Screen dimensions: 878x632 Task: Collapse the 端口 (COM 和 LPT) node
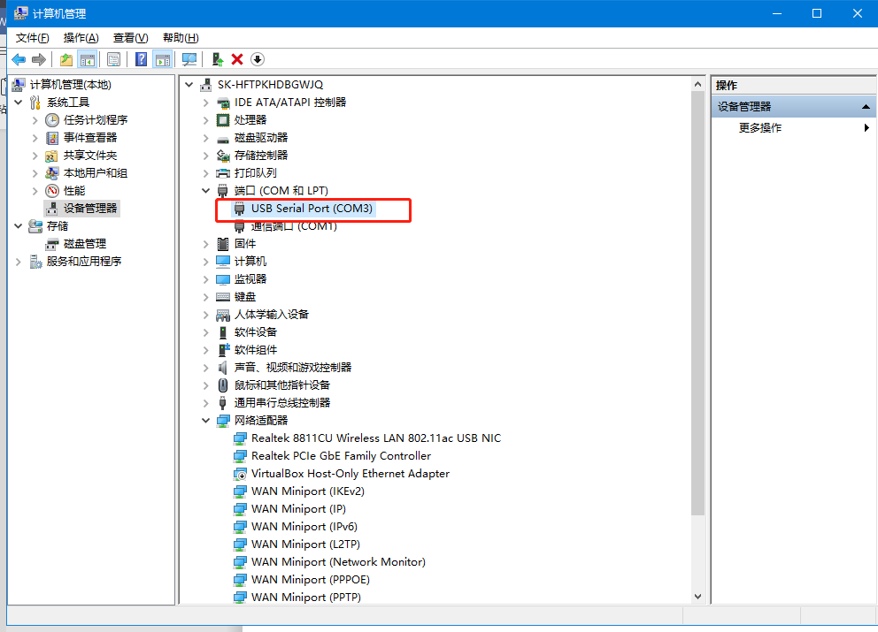206,191
